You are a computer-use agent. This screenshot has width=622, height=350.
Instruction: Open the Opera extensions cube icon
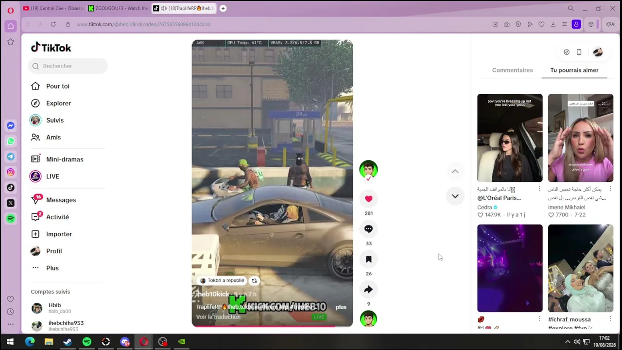[591, 24]
